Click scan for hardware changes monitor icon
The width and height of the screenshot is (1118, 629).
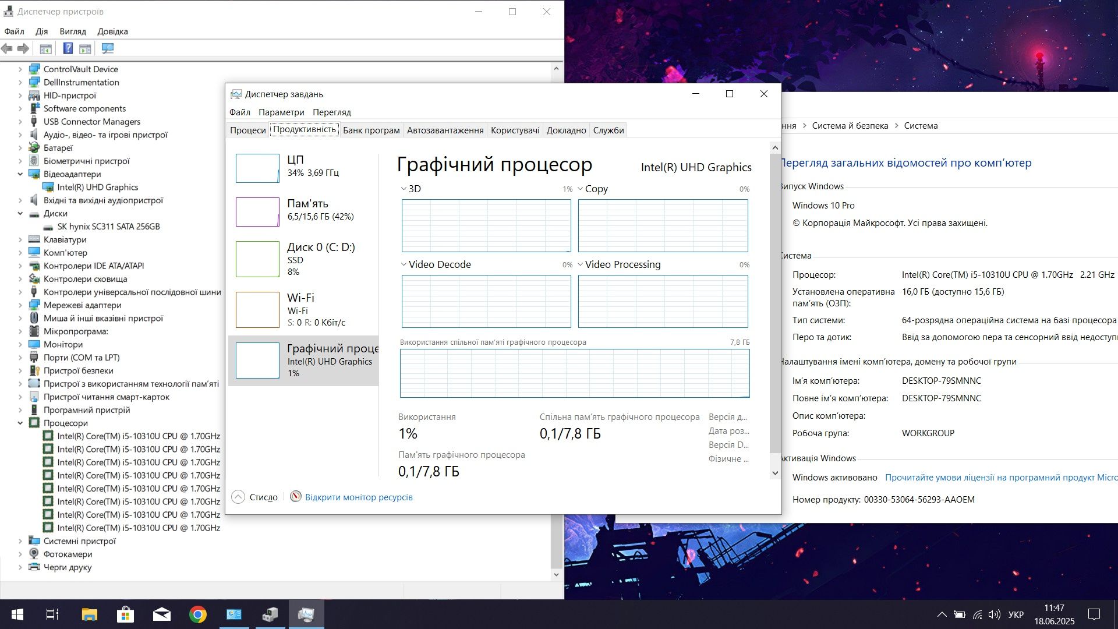click(108, 48)
